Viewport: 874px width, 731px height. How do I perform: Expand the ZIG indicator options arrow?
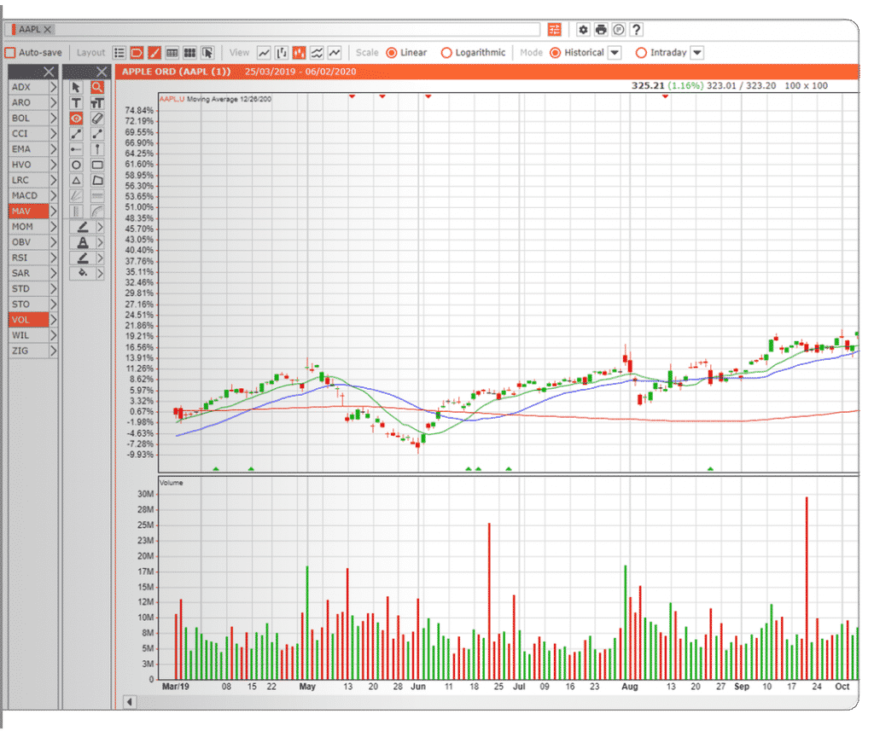(x=54, y=351)
